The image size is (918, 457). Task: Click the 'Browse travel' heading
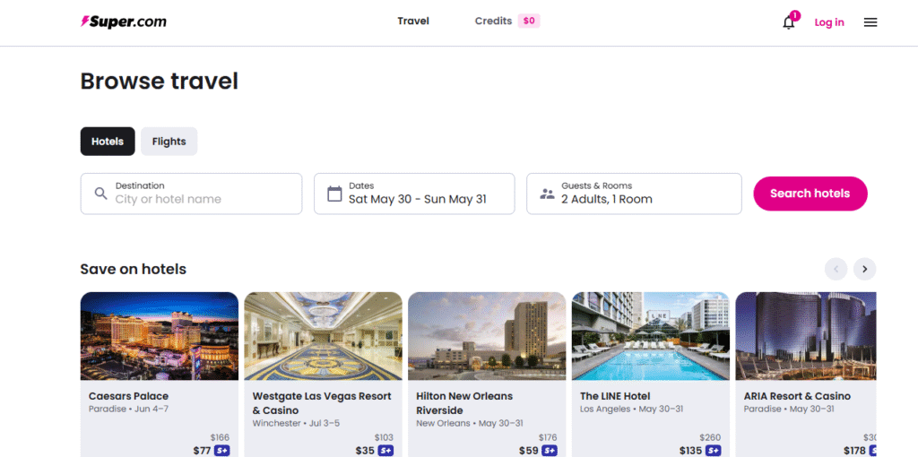click(x=160, y=82)
